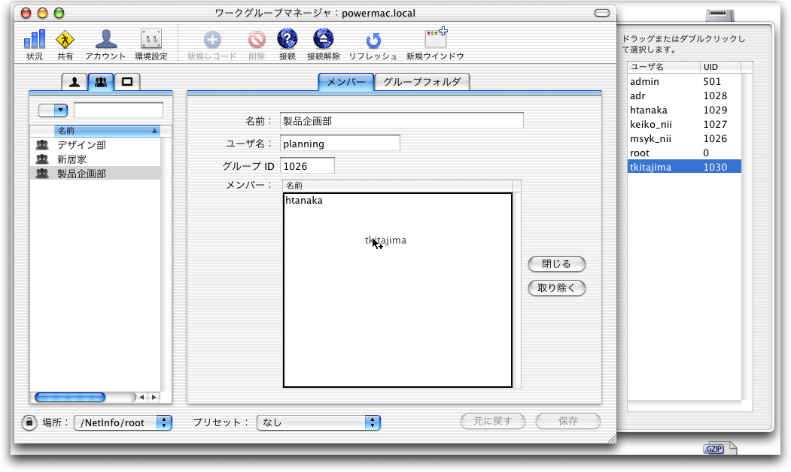
Task: Switch to the グループフォルダ tab
Action: pyautogui.click(x=421, y=82)
